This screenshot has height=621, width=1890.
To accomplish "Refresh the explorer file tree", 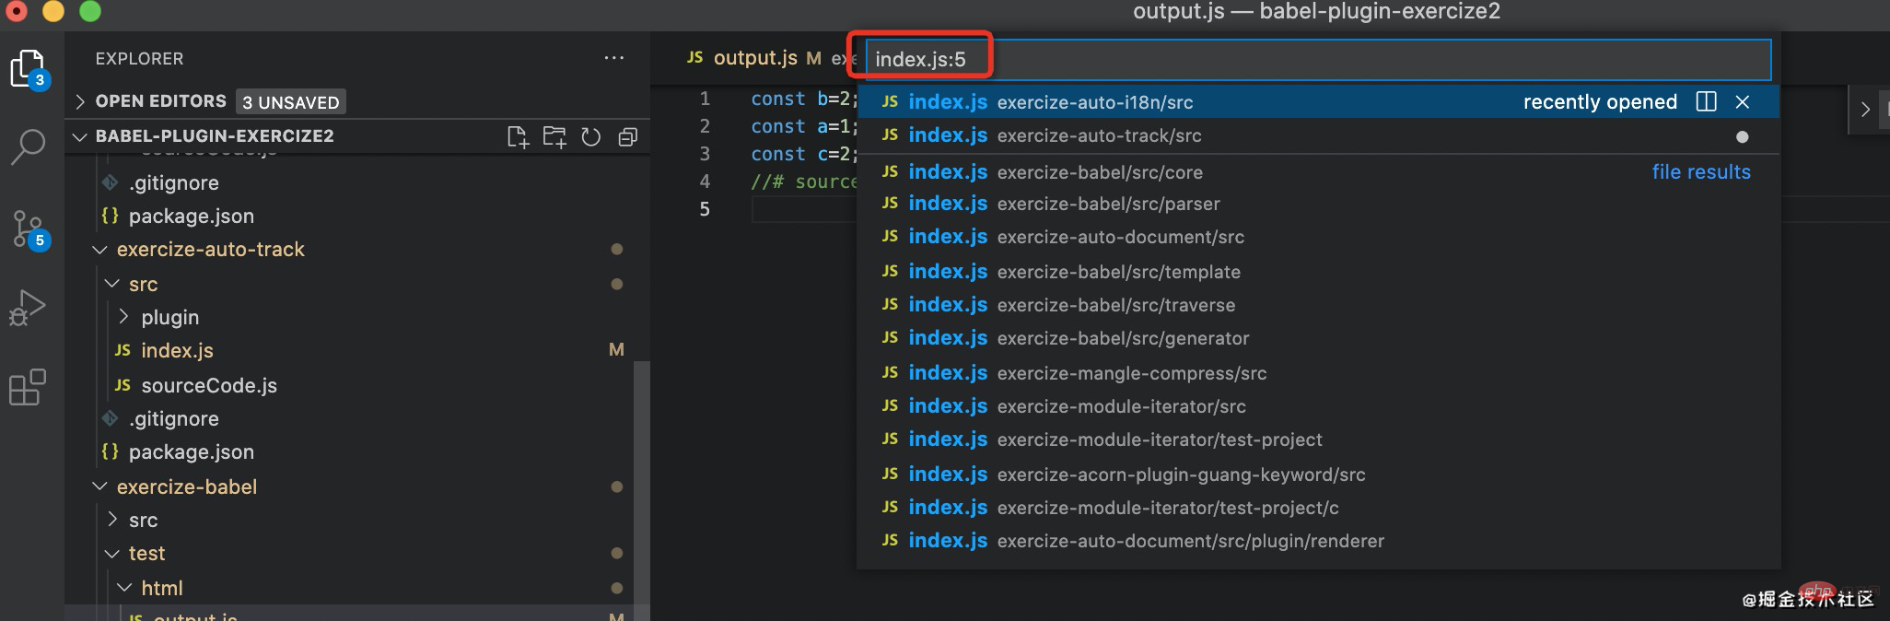I will point(591,137).
